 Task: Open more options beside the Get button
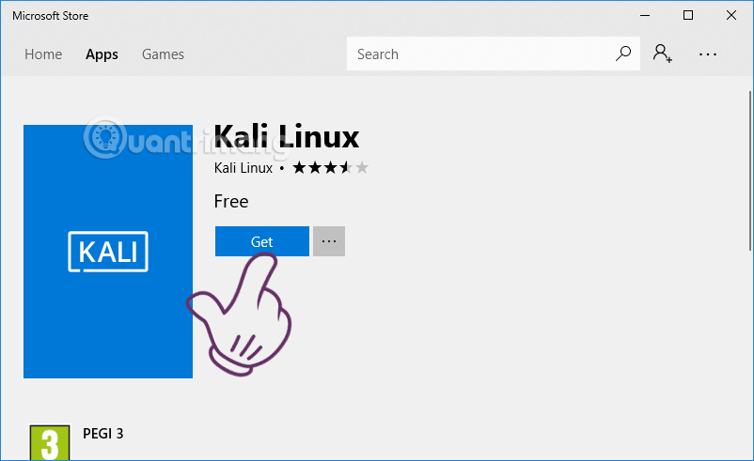point(329,241)
